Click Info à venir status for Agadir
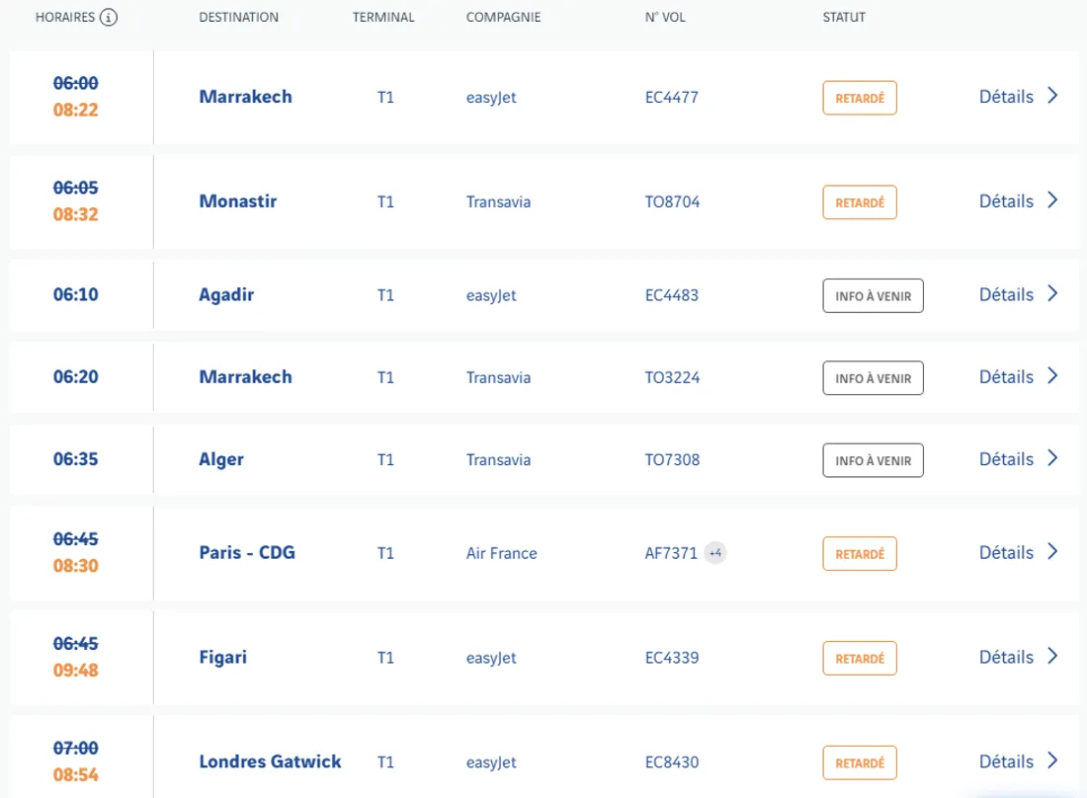The width and height of the screenshot is (1087, 798). (x=873, y=295)
